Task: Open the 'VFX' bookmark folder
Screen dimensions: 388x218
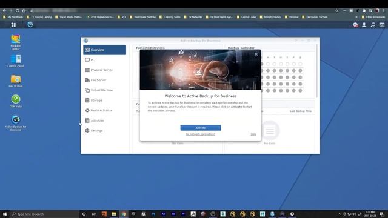Action: click(x=122, y=17)
